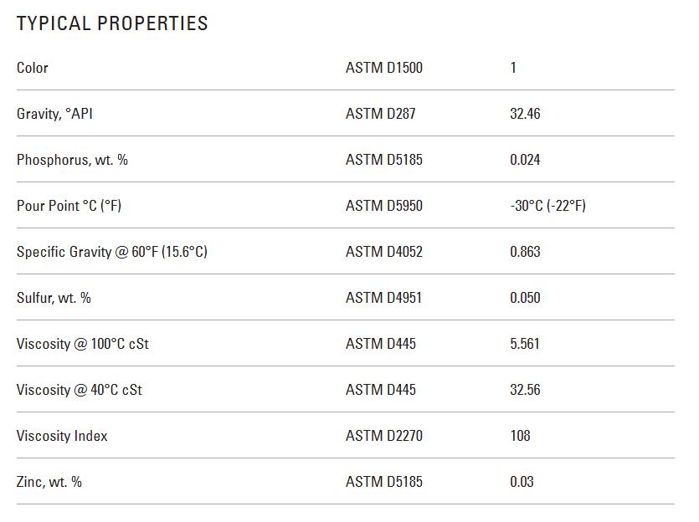Select the 0.024 phosphorus value
The image size is (699, 522).
pyautogui.click(x=525, y=160)
